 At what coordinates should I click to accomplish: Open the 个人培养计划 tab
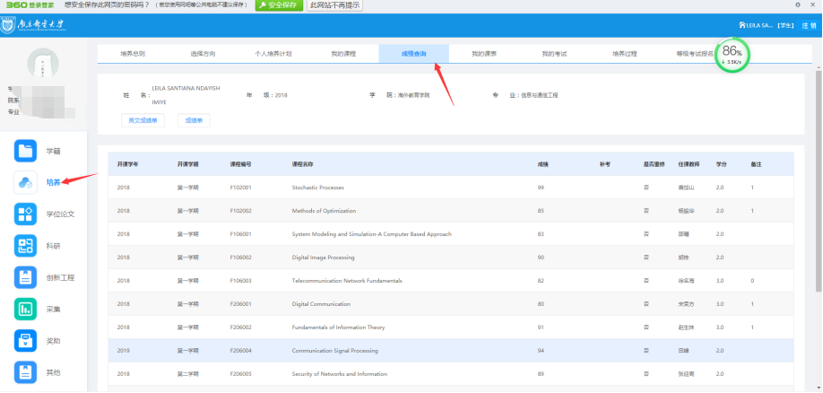273,54
